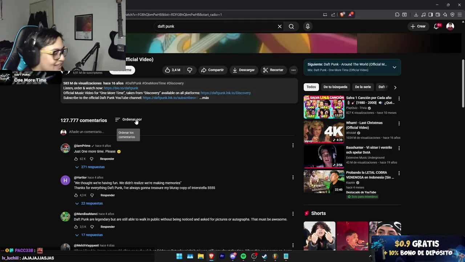Open the Windows Start menu
Viewport: 465px width, 262px height.
(179, 256)
